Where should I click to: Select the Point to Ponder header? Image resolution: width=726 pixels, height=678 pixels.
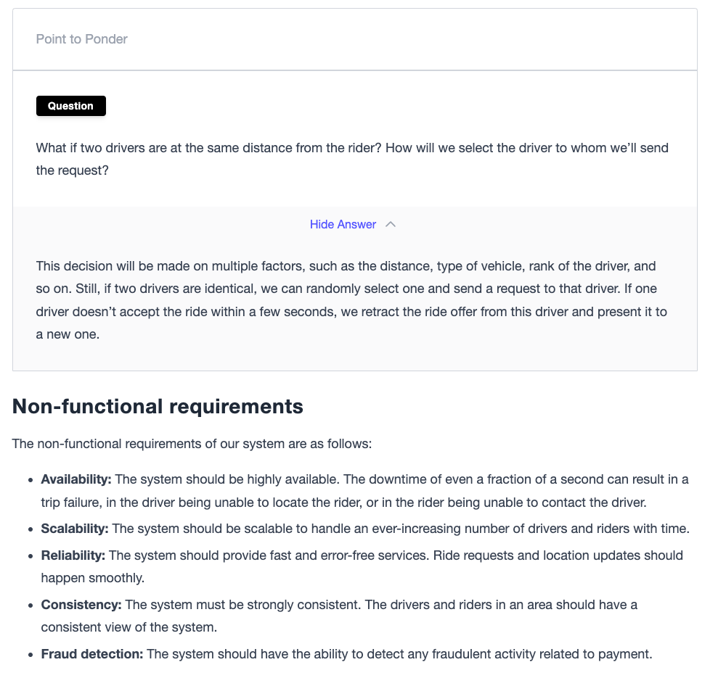point(82,39)
